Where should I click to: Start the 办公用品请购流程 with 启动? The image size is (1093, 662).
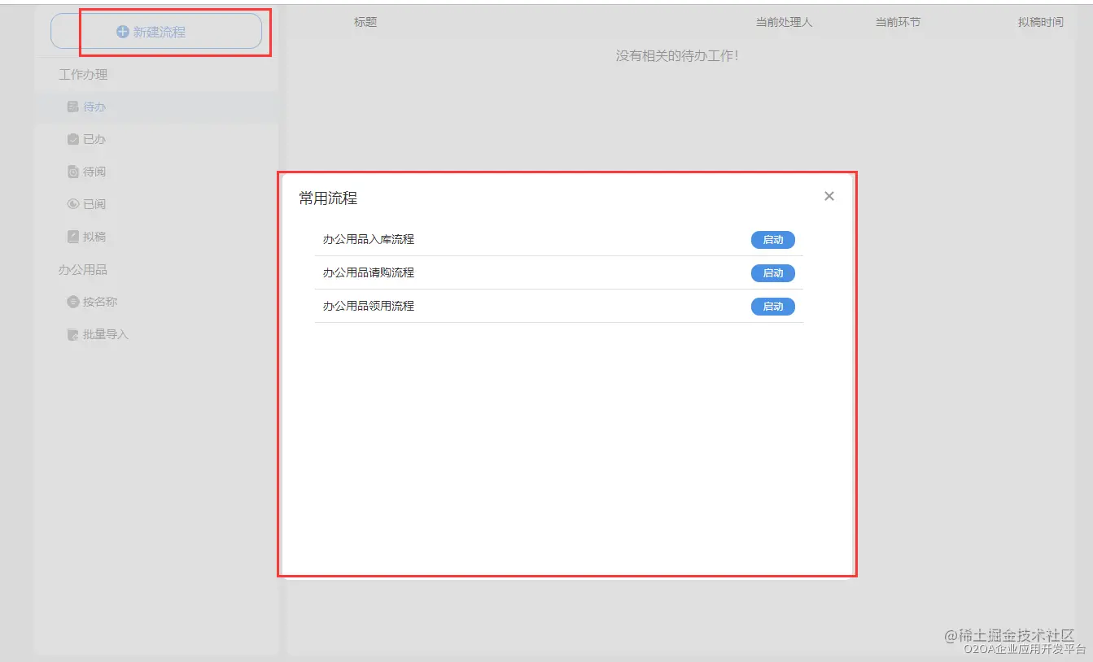click(x=772, y=273)
